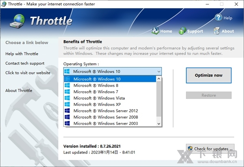The image size is (244, 167).
Task: Click the About notepad icon
Action: 216,31
